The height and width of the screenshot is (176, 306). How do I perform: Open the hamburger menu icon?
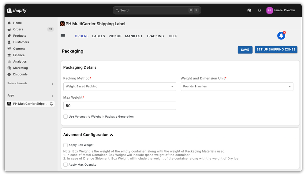tap(63, 36)
